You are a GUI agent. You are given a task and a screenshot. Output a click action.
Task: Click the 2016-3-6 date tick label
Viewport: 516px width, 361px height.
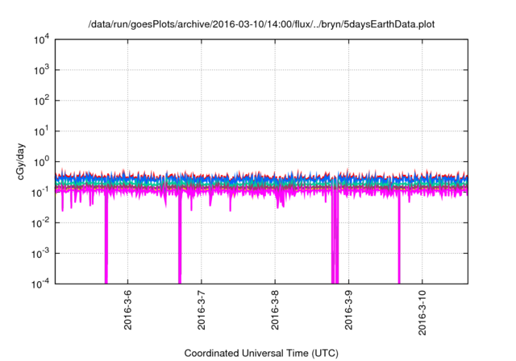(127, 309)
